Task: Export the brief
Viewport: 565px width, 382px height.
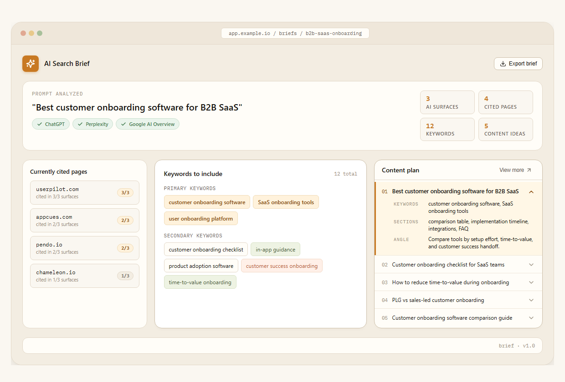Action: (518, 64)
